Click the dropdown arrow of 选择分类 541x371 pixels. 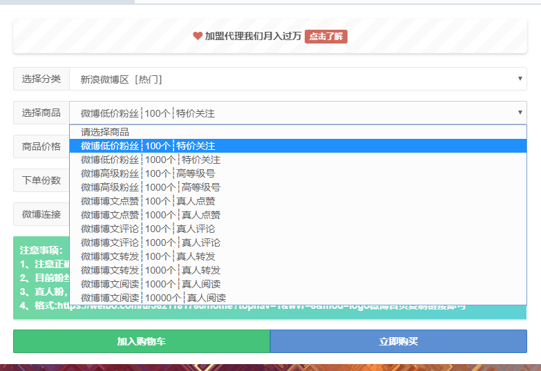coord(520,79)
